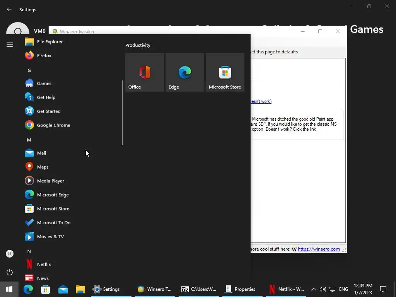Screen dimensions: 396x297
Task: Show hidden system tray icons
Action: [313, 289]
